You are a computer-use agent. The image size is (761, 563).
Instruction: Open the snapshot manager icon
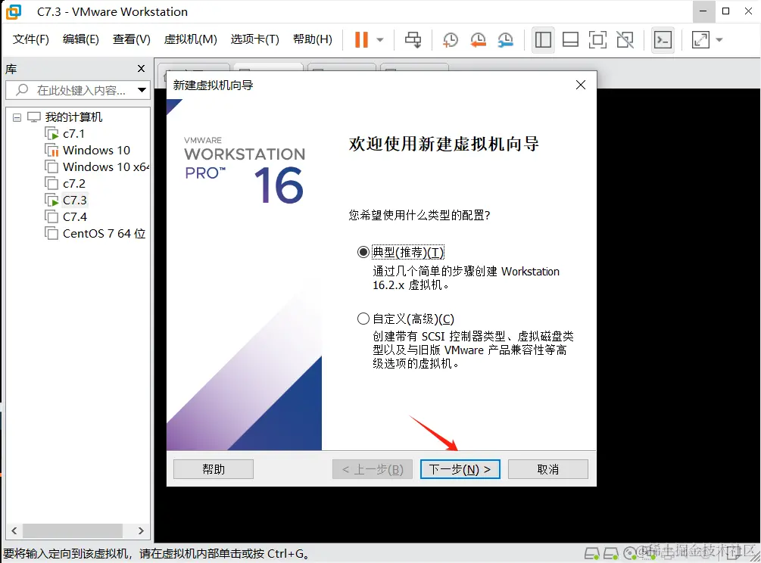click(505, 40)
